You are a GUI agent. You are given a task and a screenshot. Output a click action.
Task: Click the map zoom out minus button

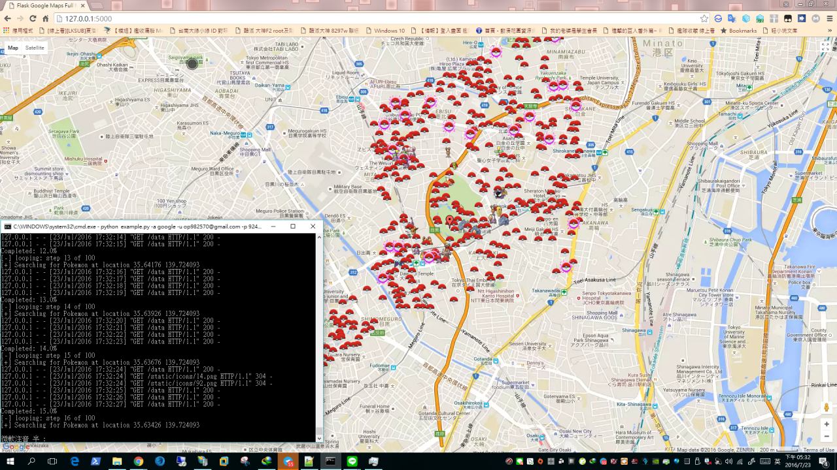tap(827, 436)
